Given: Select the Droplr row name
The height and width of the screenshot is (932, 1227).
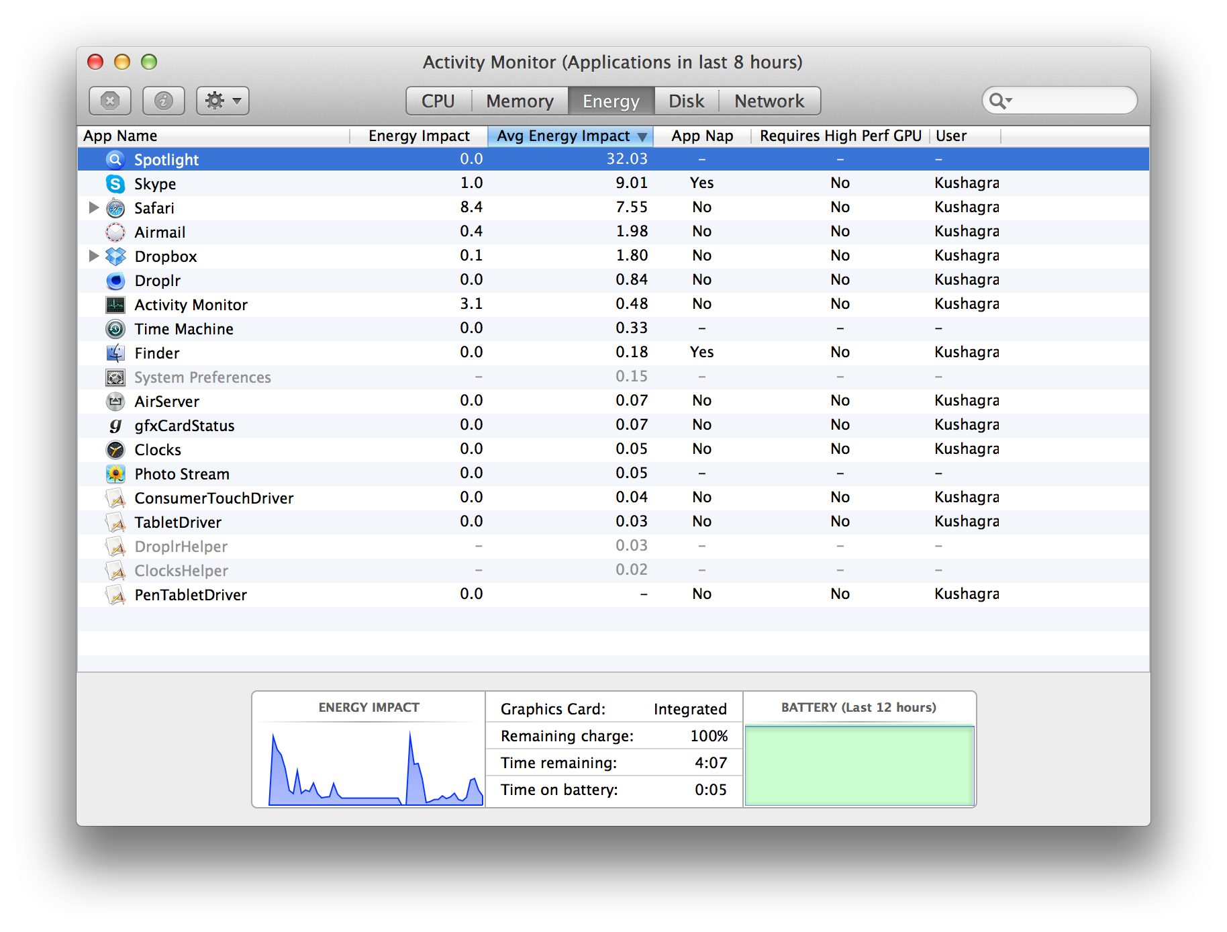Looking at the screenshot, I should [x=158, y=281].
